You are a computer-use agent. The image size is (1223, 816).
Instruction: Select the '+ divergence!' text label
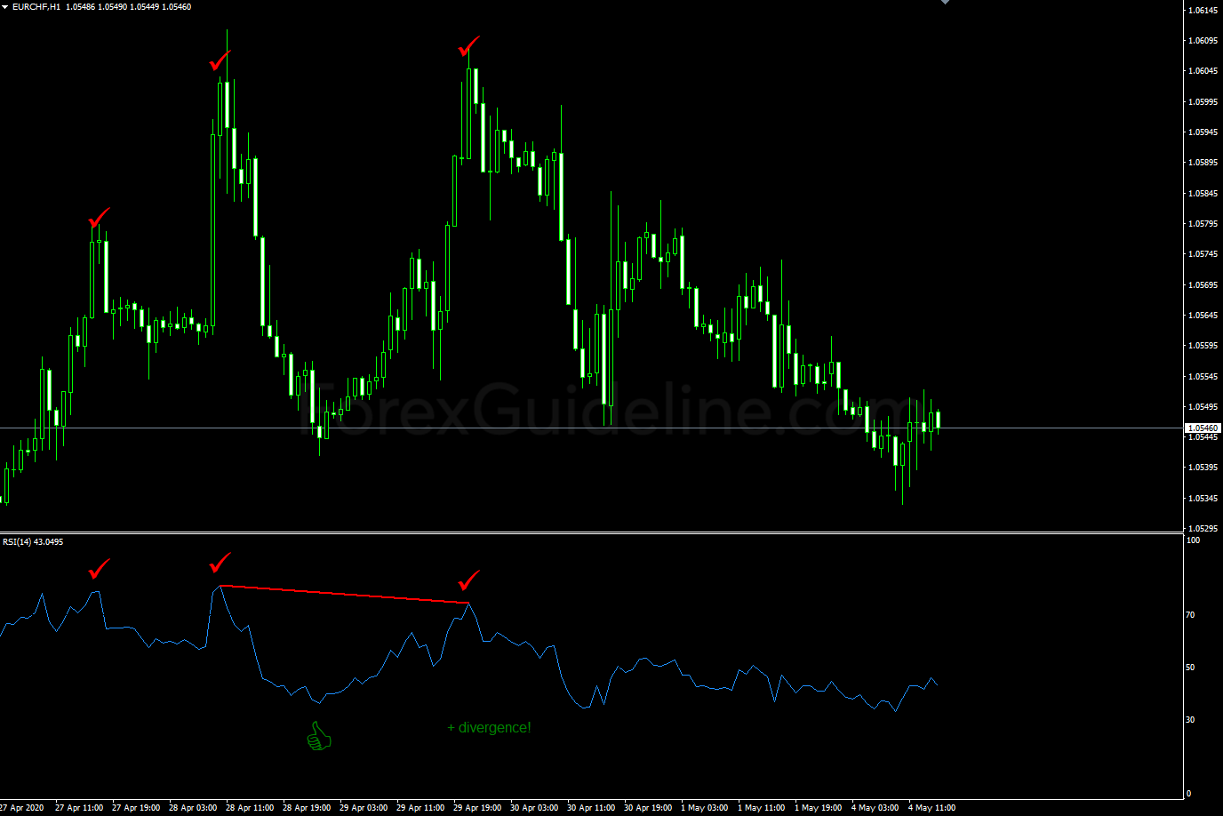[489, 727]
